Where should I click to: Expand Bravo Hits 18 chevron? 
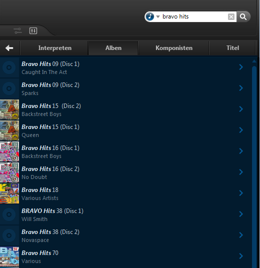click(241, 193)
